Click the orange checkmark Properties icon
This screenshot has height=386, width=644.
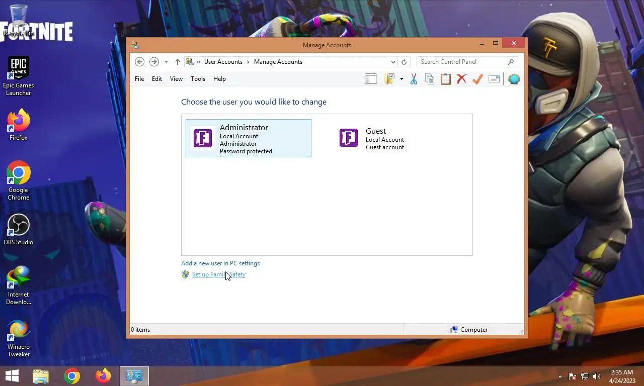477,79
